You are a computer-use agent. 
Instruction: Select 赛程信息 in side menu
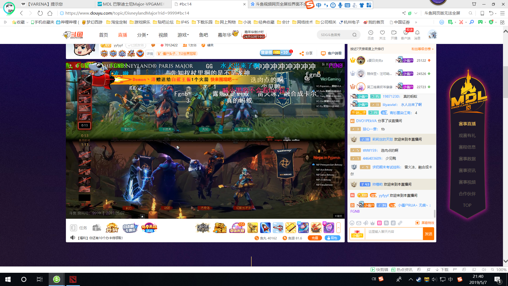pyautogui.click(x=467, y=147)
